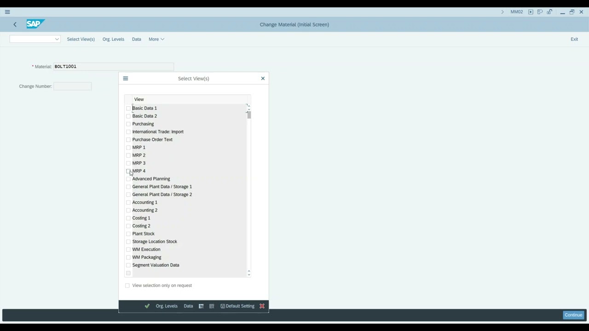Viewport: 589px width, 331px height.
Task: Click the open padlock icon in title bar
Action: click(549, 12)
